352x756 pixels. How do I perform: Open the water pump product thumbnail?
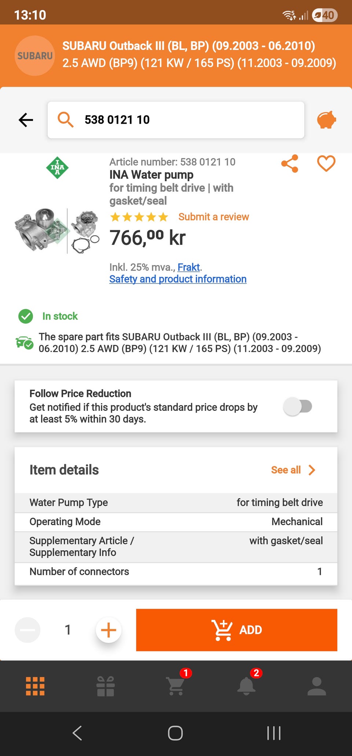[x=57, y=231]
